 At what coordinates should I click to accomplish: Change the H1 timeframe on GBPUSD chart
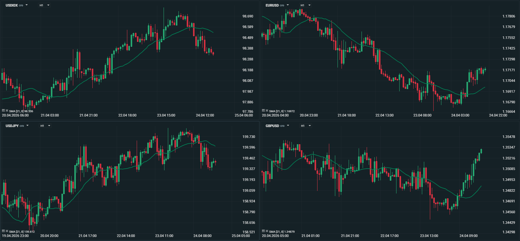pos(306,126)
